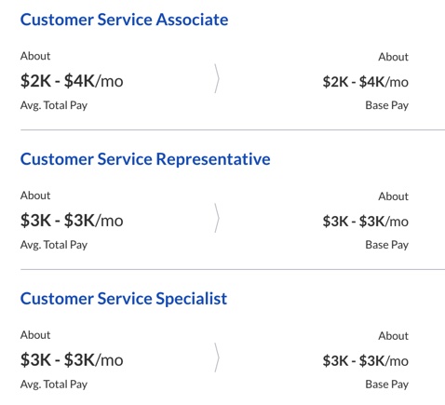This screenshot has height=405, width=445.
Task: Select the Representative $3K - $3K/mo base pay
Action: tap(366, 222)
